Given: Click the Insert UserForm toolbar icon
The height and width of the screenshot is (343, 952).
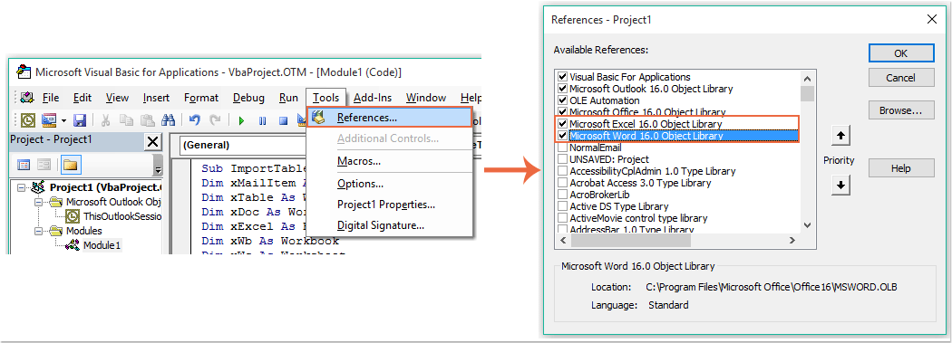Looking at the screenshot, I should point(49,120).
